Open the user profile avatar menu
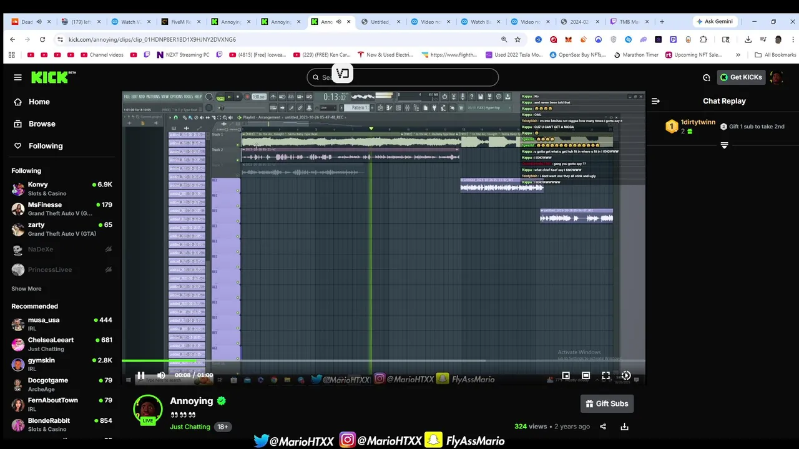Image resolution: width=799 pixels, height=449 pixels. point(777,77)
